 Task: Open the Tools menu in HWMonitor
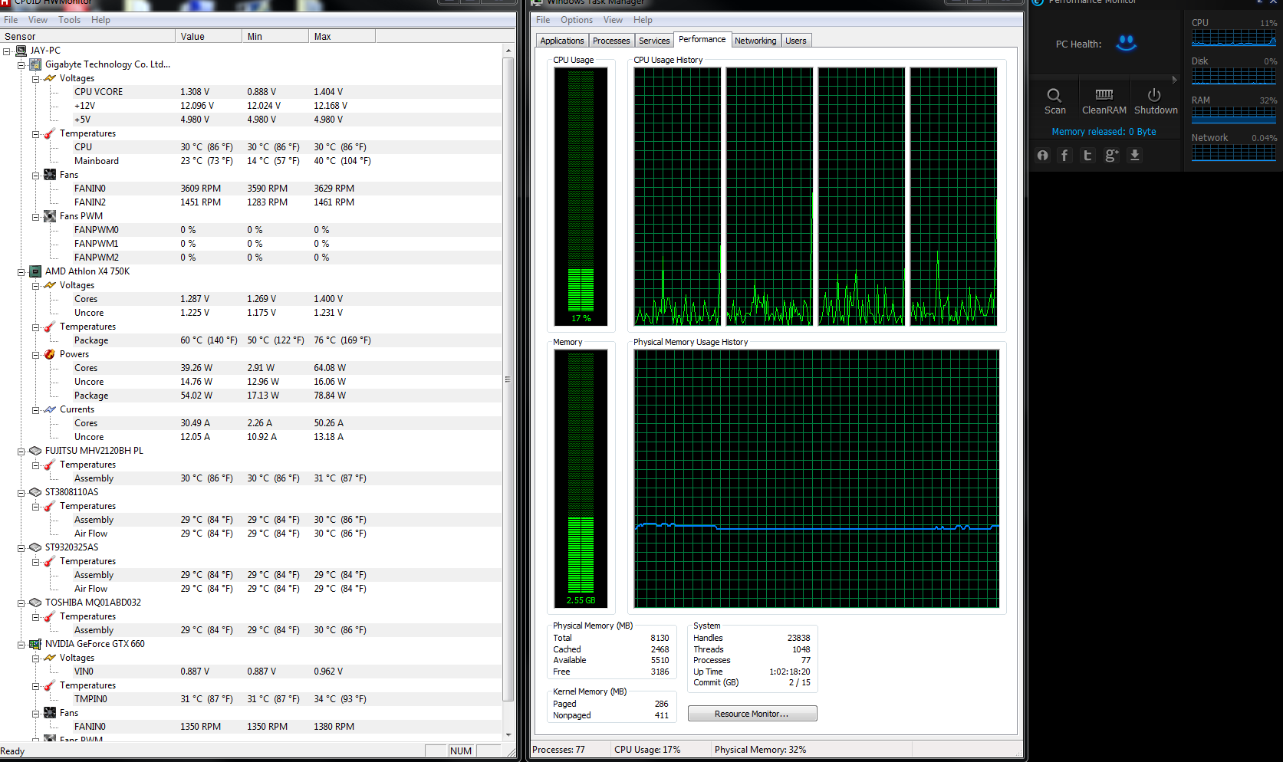click(x=69, y=20)
